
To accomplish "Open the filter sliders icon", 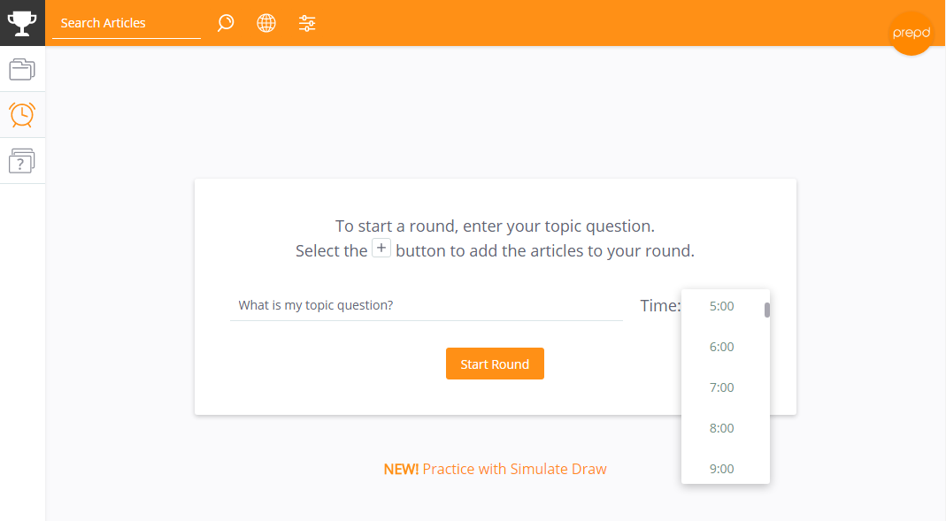I will [x=307, y=23].
